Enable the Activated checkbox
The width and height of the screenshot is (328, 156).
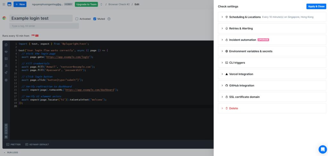tap(77, 19)
